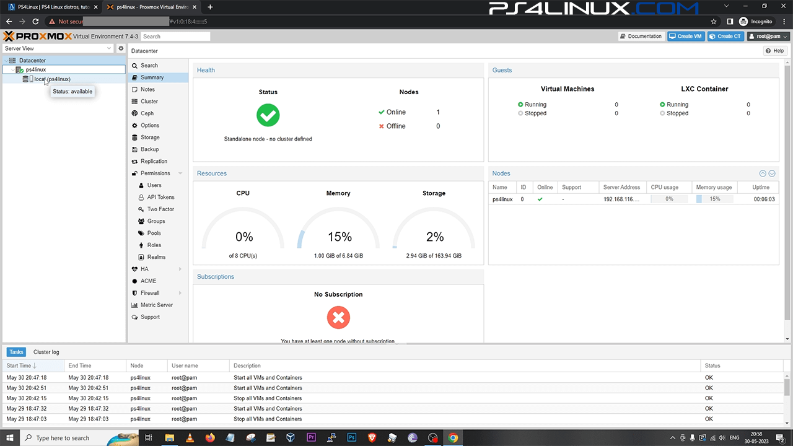Viewport: 793px width, 446px height.
Task: Click the Replication icon
Action: [134, 161]
